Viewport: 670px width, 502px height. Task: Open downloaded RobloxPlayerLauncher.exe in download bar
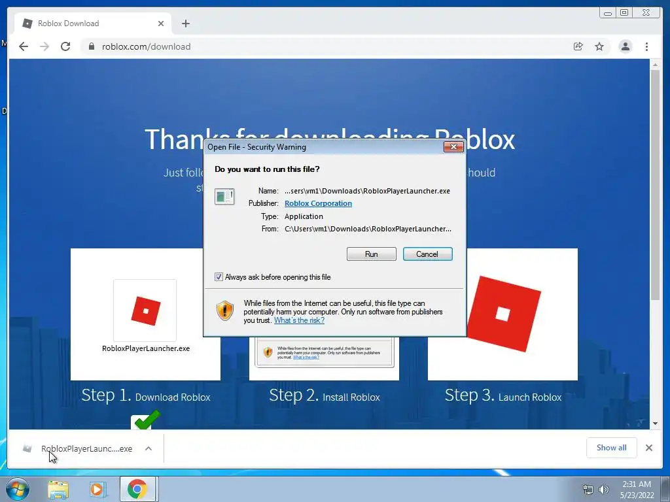(87, 448)
